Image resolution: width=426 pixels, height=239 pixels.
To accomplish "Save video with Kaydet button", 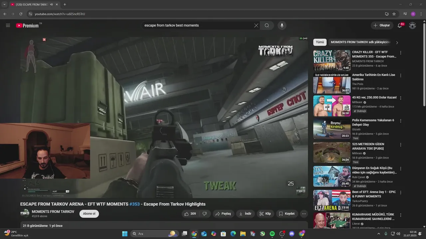I will [x=287, y=214].
